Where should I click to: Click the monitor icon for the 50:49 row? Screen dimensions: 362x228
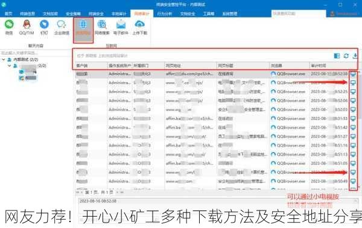[x=353, y=181]
